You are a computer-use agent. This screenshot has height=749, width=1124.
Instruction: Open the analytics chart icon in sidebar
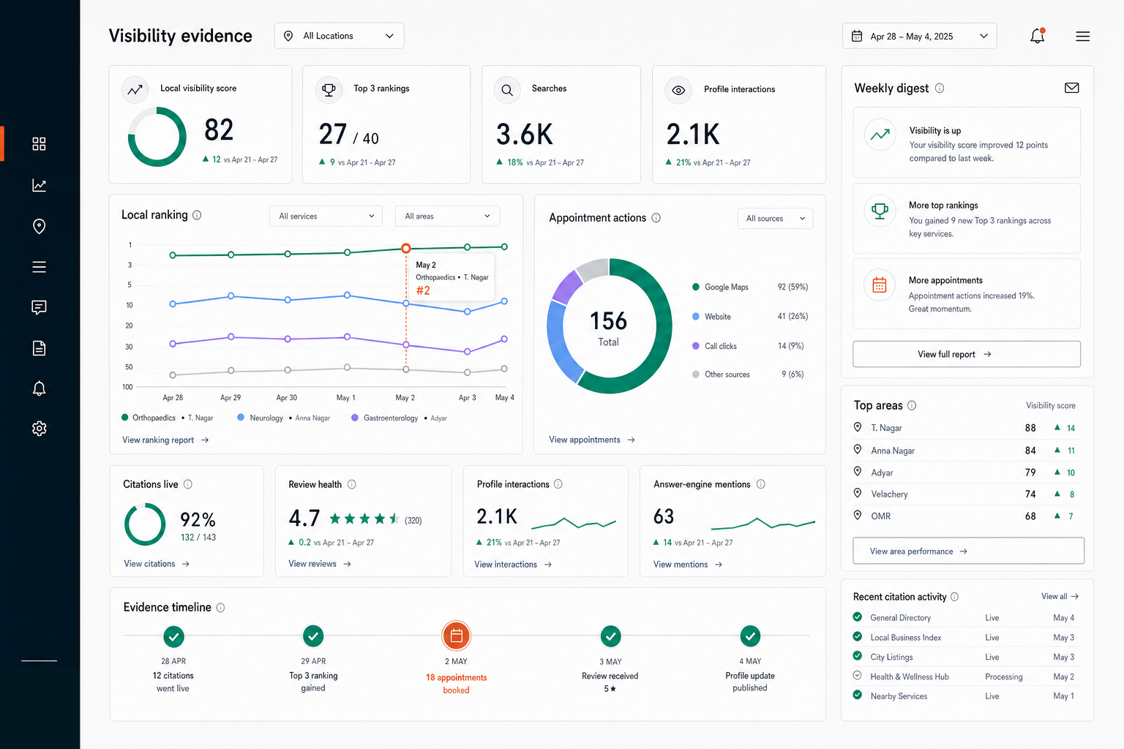[x=40, y=186]
